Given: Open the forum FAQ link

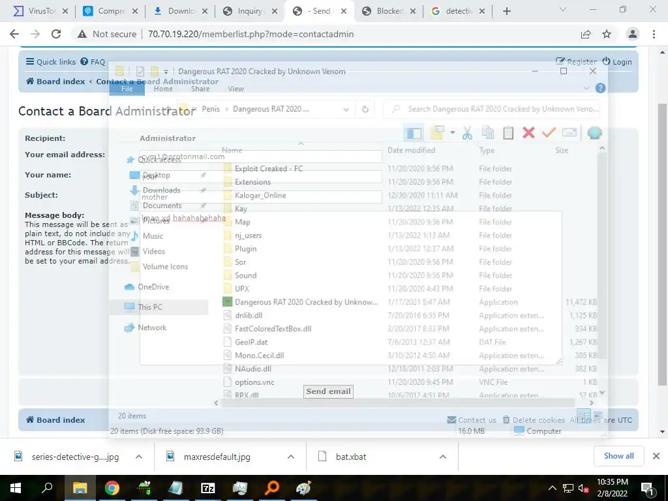Looking at the screenshot, I should (x=93, y=62).
